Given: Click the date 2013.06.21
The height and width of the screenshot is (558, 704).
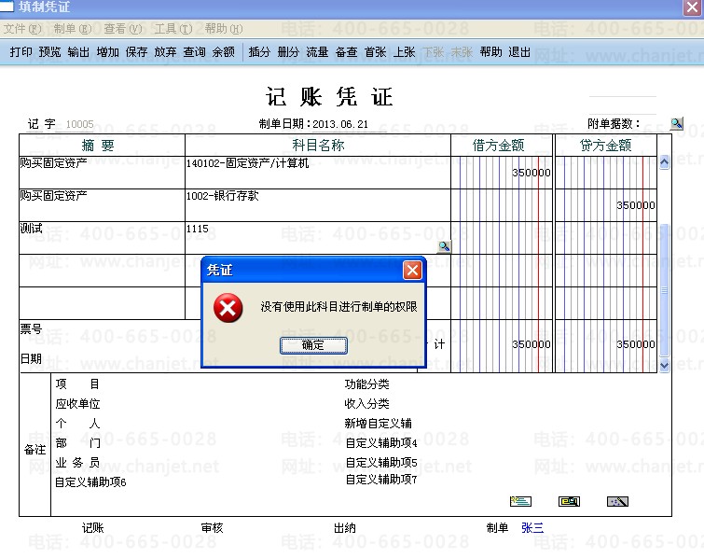Looking at the screenshot, I should tap(340, 124).
